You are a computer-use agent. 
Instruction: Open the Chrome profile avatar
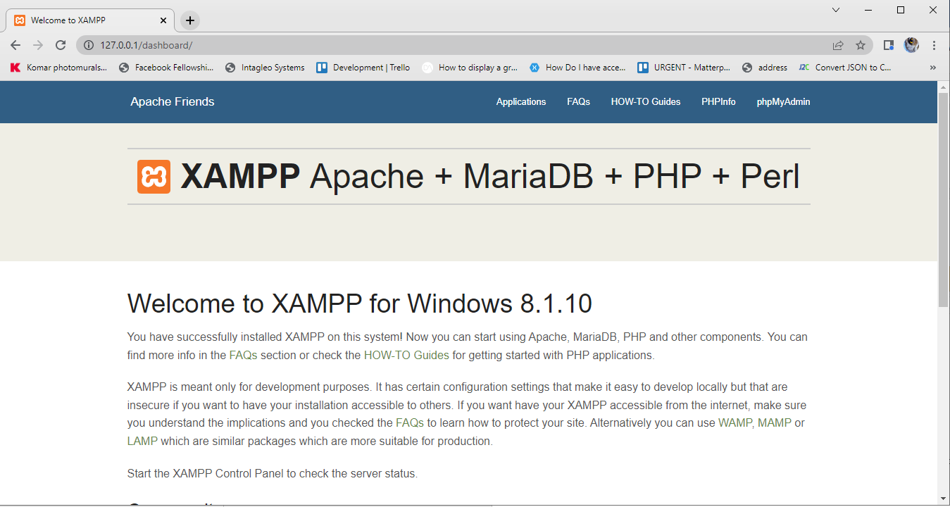point(911,45)
